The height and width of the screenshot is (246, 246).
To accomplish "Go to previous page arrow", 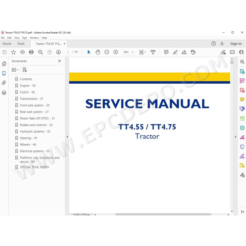I will [x=50, y=52].
